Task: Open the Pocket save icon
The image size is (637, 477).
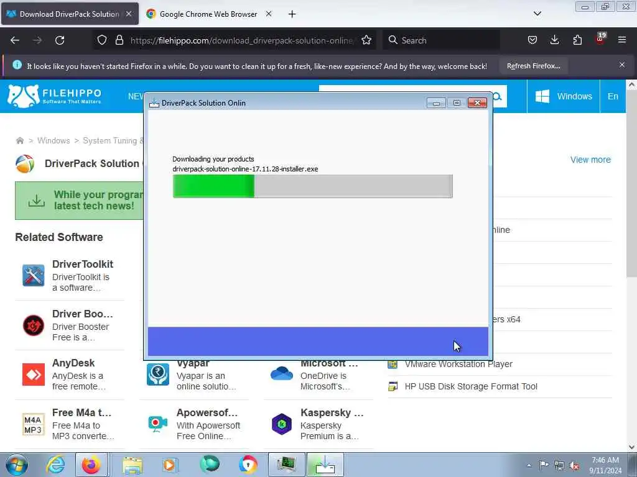Action: 532,40
